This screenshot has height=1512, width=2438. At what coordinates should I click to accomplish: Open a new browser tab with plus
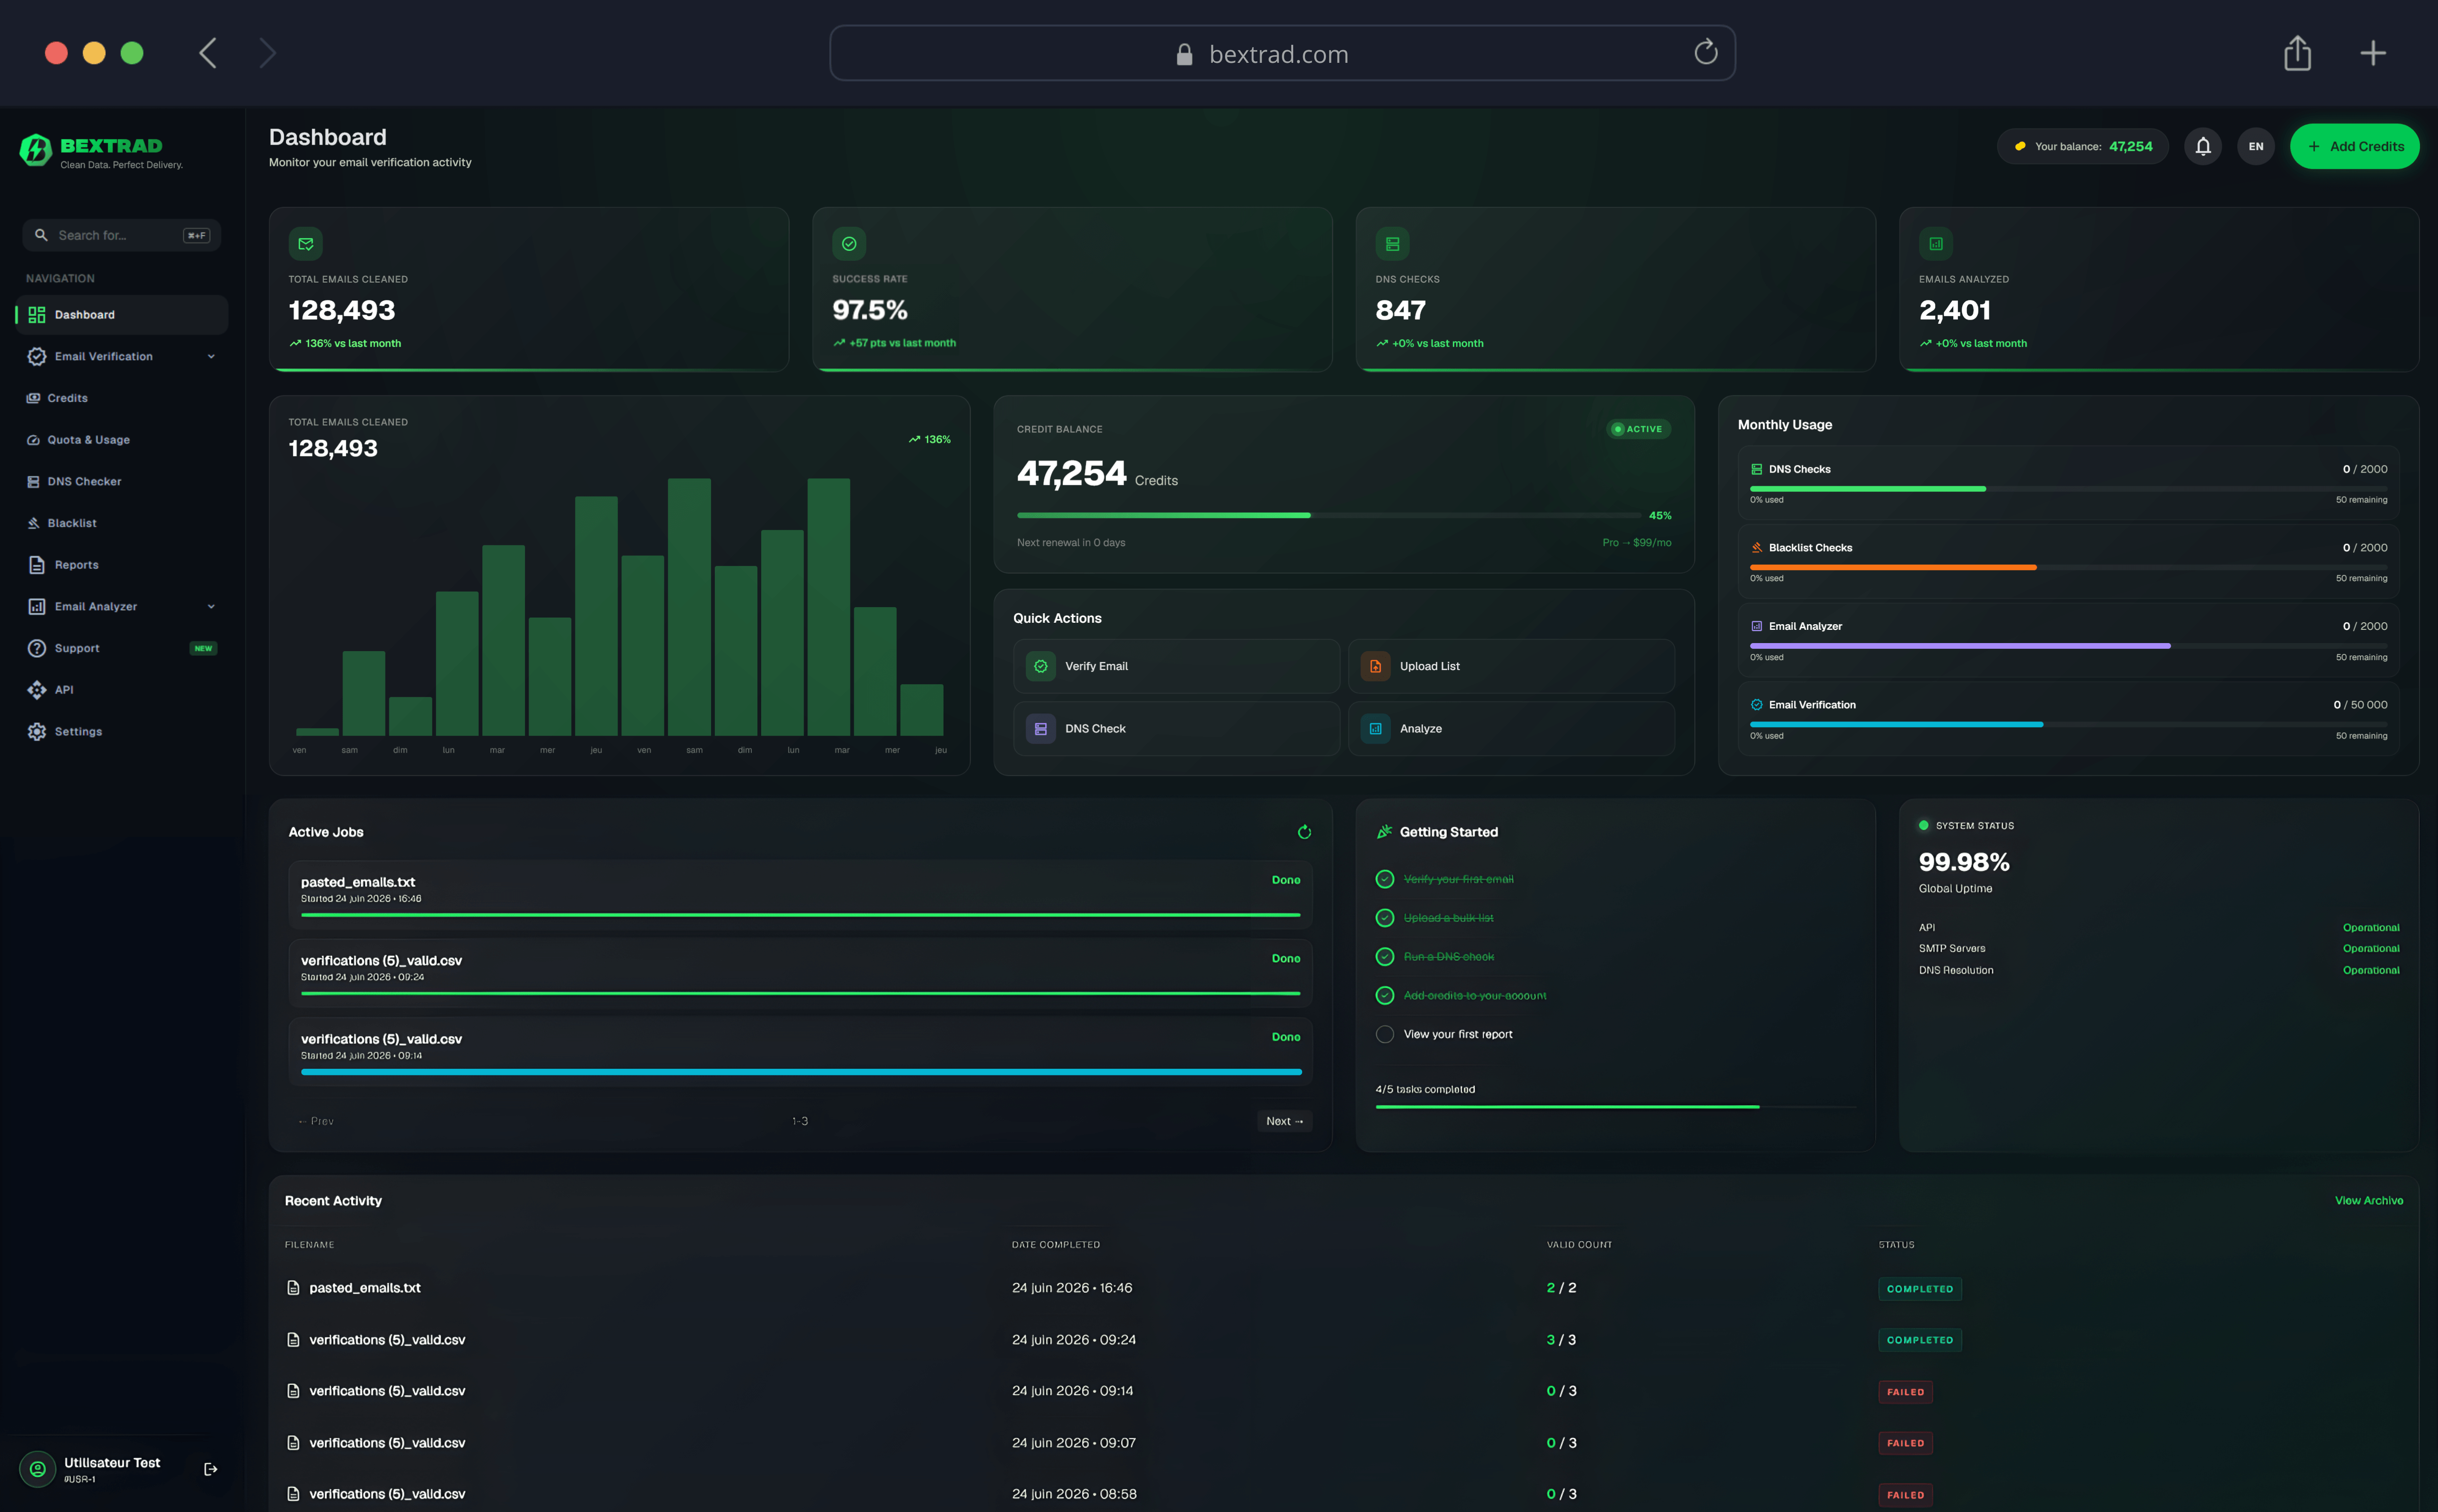(2373, 53)
